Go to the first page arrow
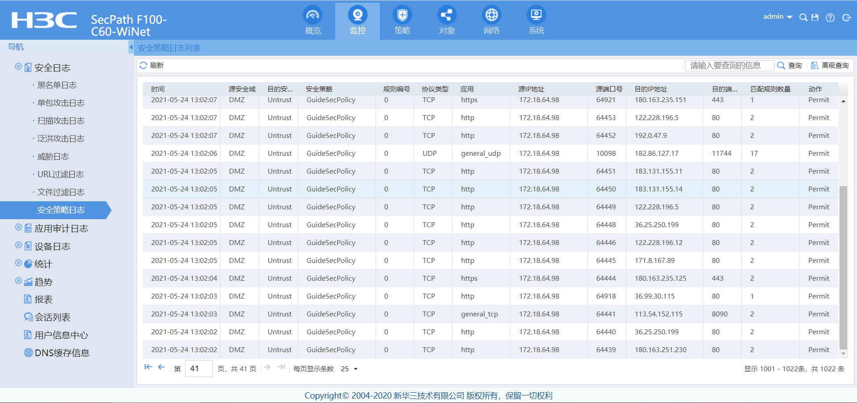The width and height of the screenshot is (857, 403). [148, 367]
